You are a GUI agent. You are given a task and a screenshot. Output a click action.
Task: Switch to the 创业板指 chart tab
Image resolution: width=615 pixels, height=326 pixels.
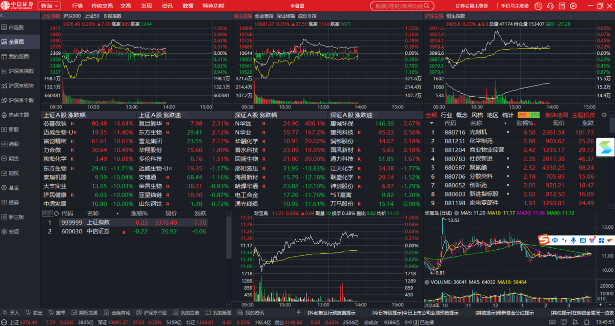(264, 16)
